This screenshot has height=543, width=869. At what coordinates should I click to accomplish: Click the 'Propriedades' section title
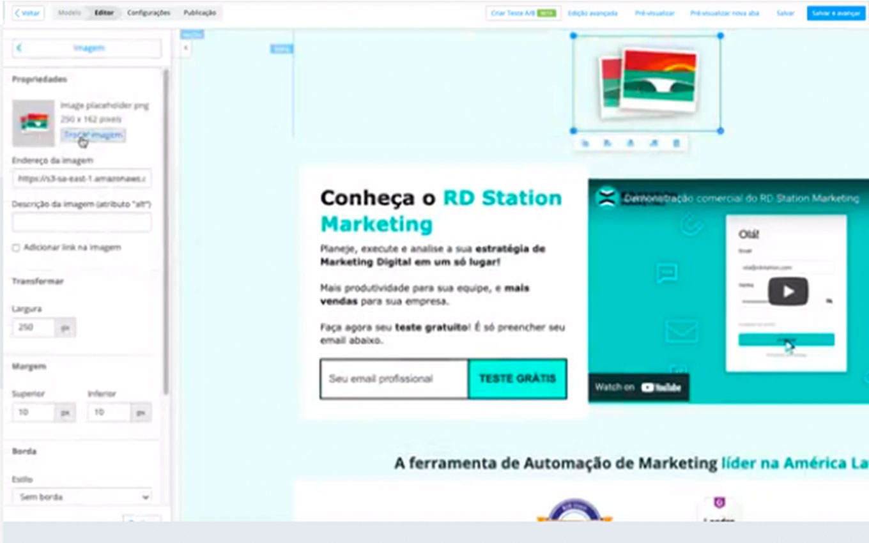(40, 79)
